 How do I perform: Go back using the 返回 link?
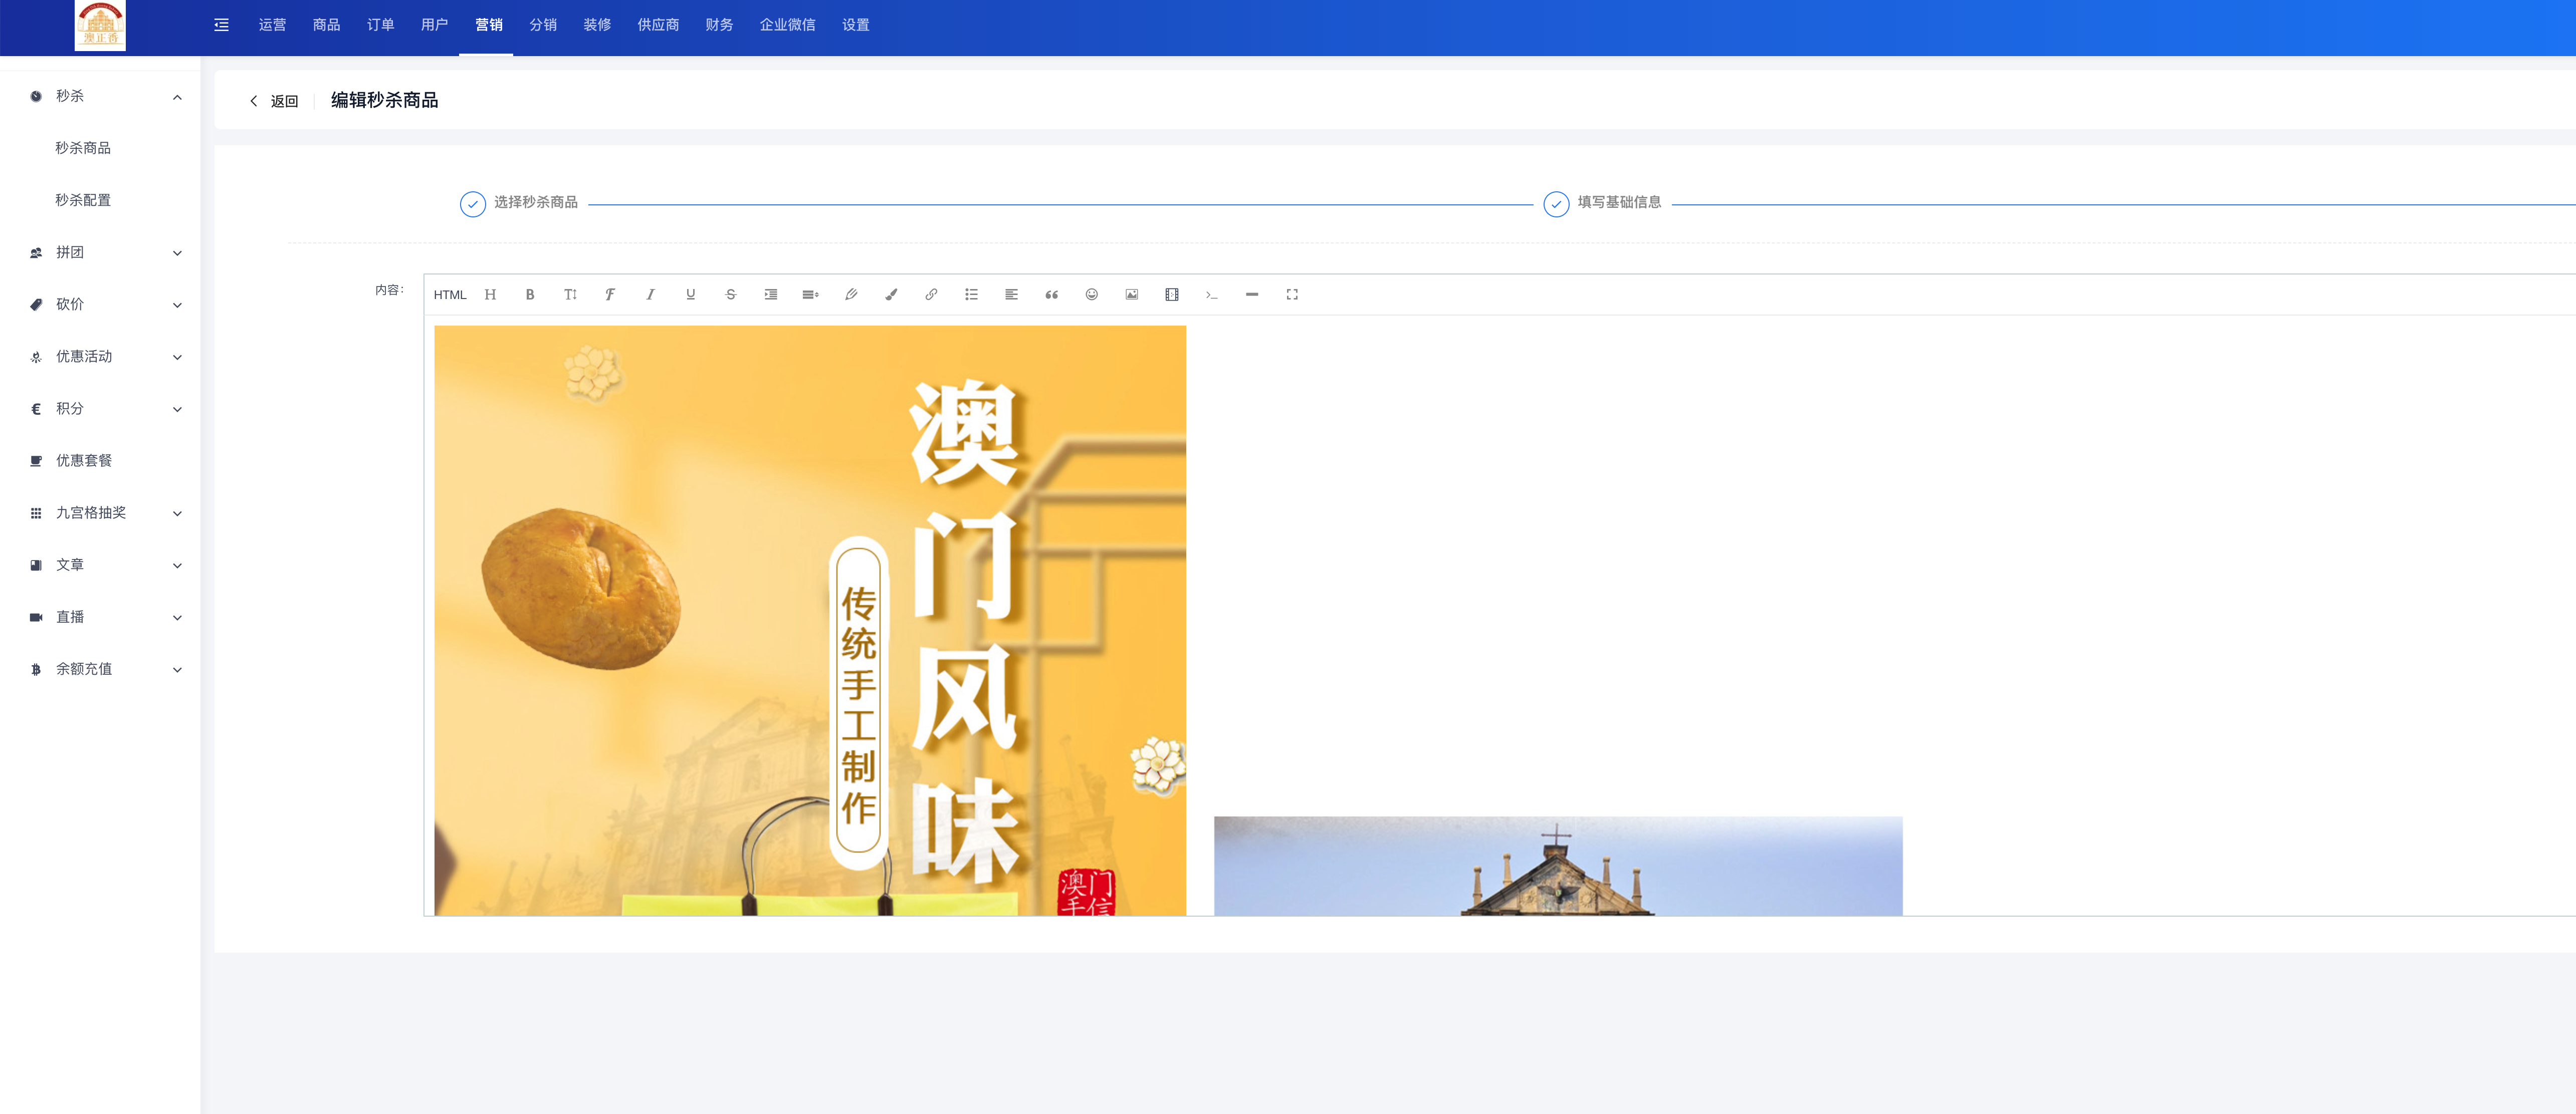click(274, 101)
